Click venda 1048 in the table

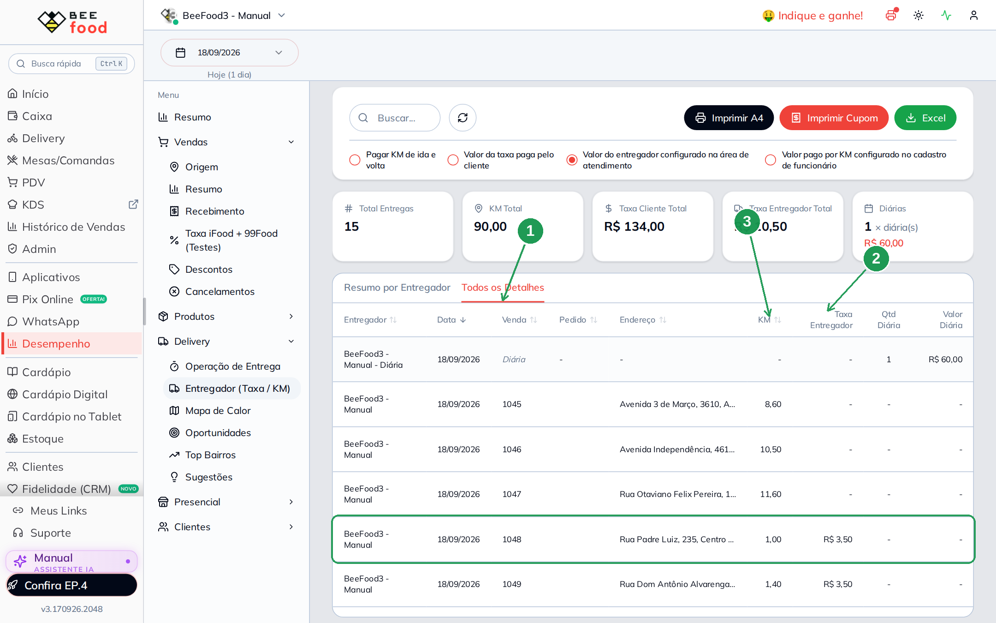pos(512,539)
